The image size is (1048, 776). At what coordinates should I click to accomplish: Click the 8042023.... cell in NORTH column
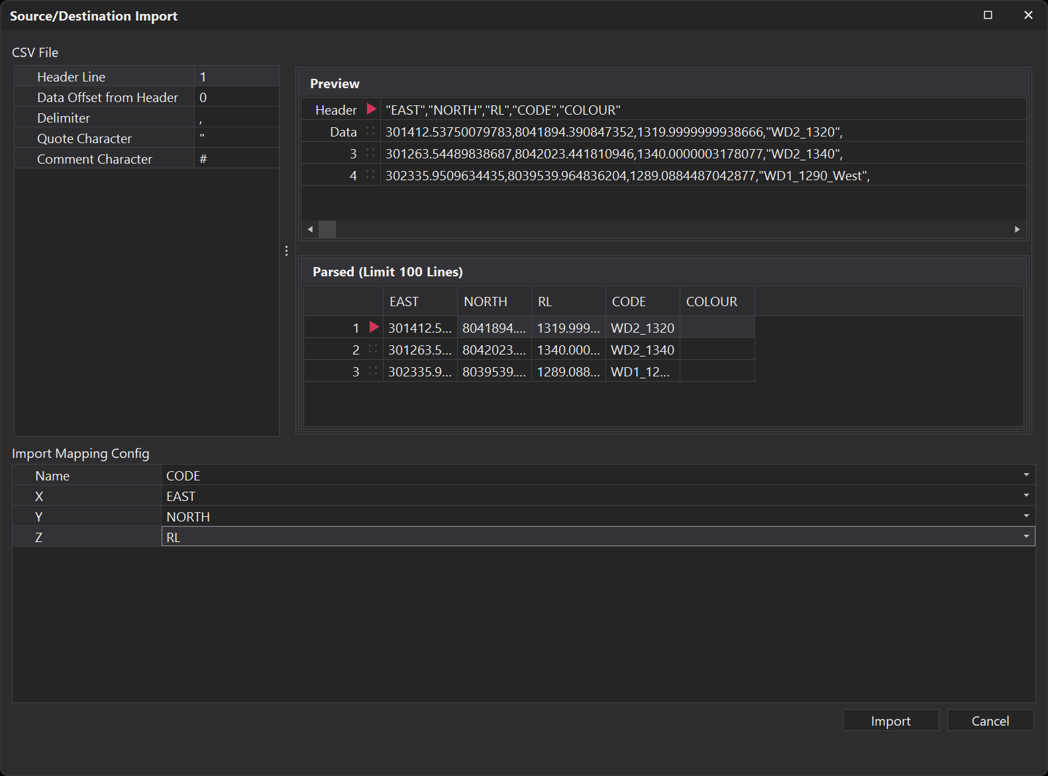(494, 349)
